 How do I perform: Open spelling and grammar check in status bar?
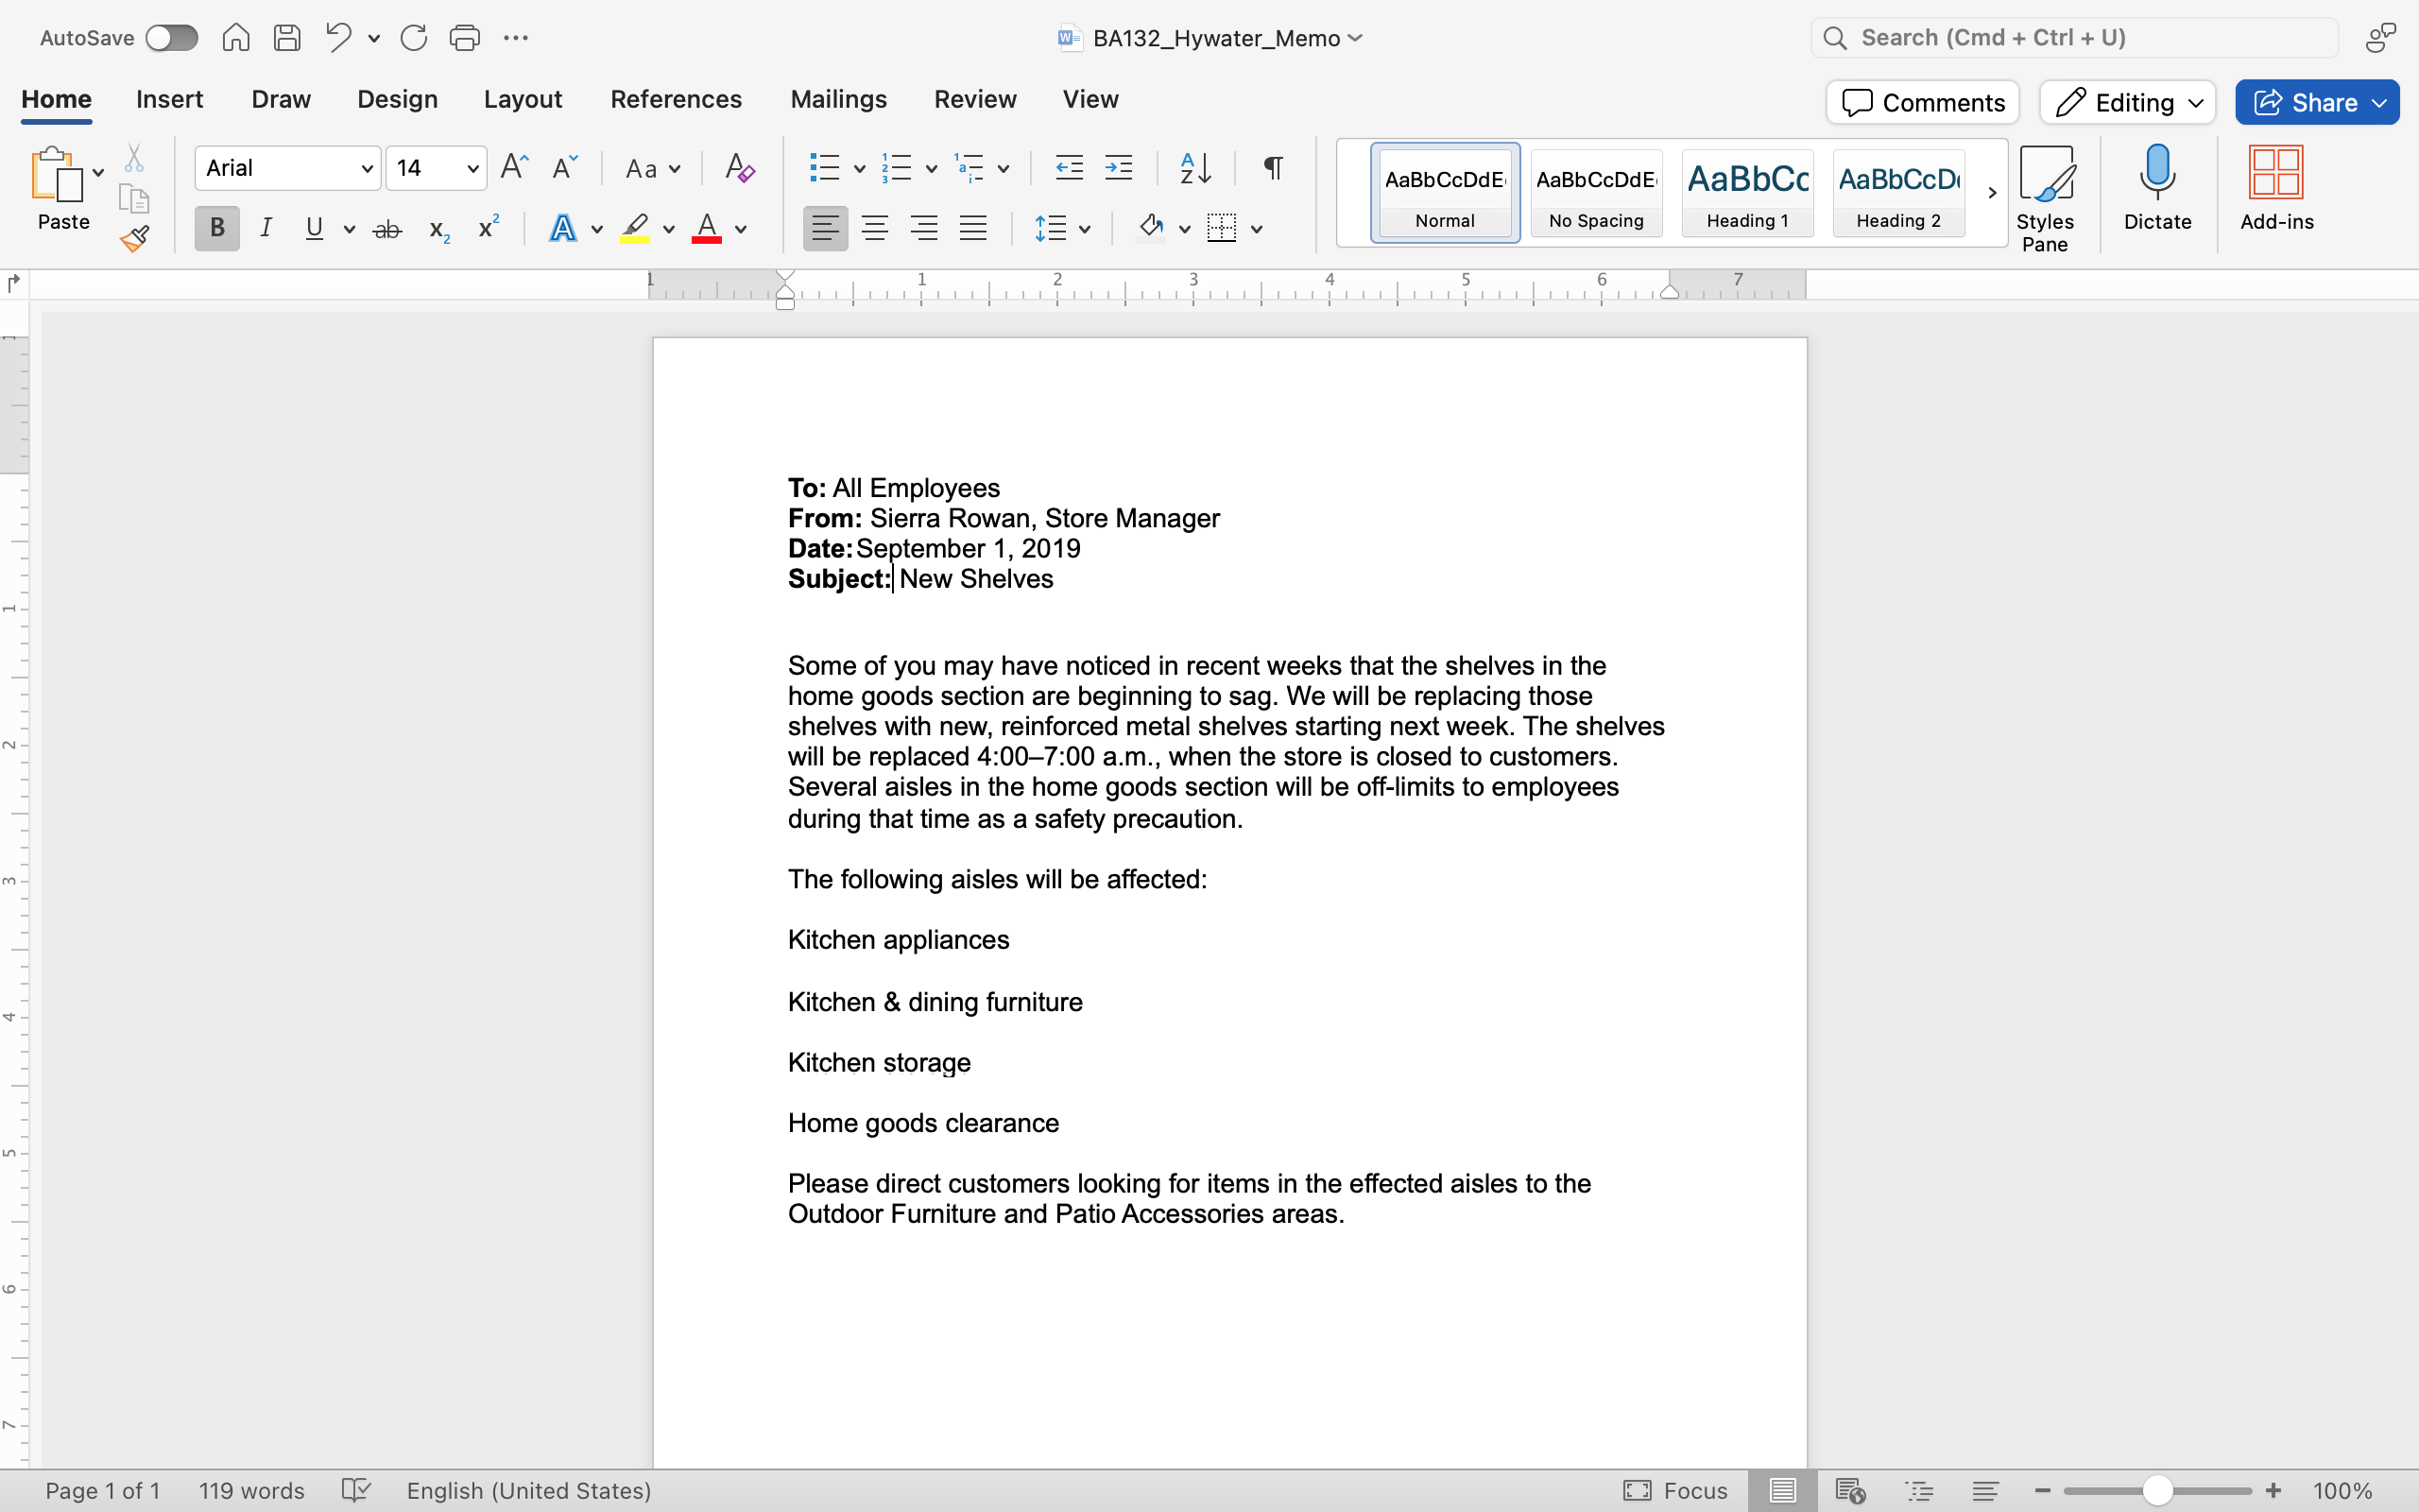pos(356,1490)
